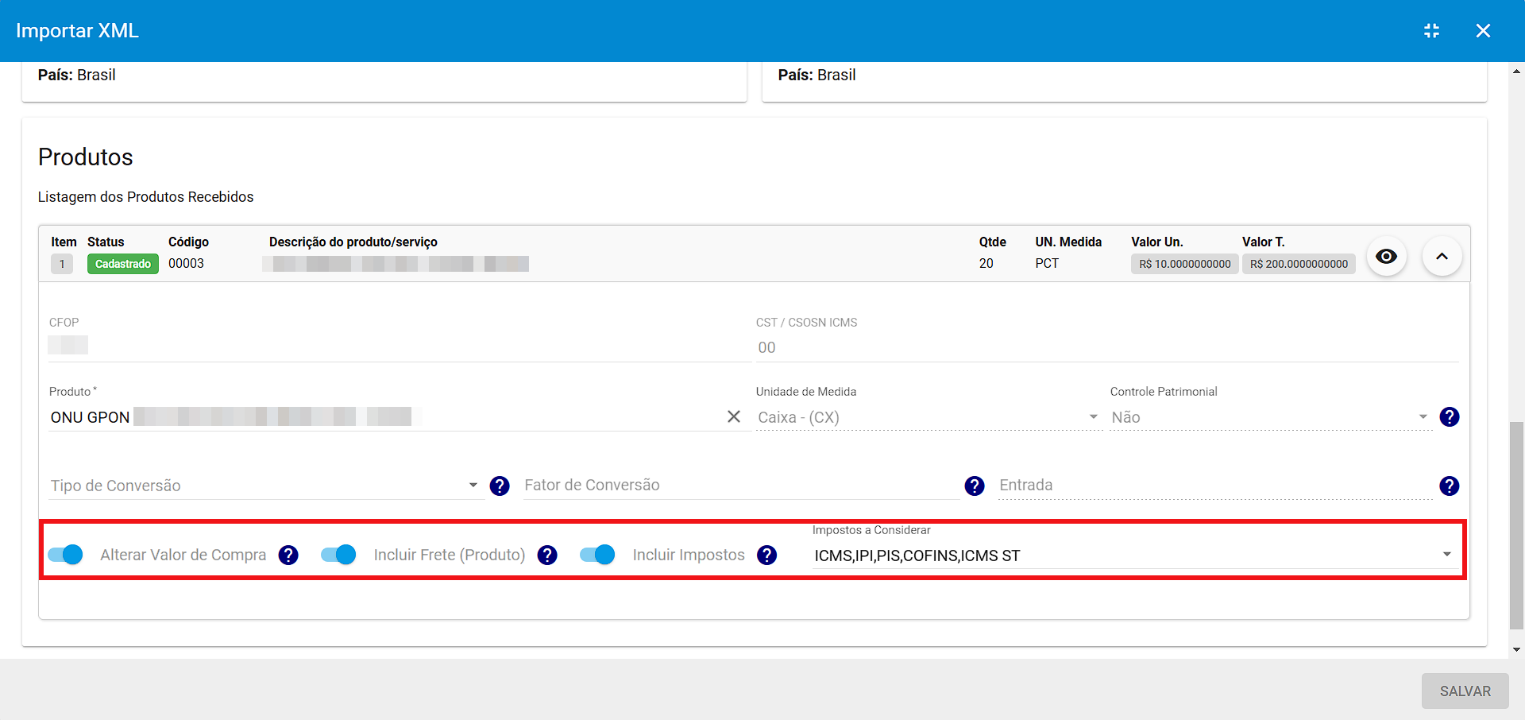The height and width of the screenshot is (720, 1525).
Task: Clear the Produto field with the X icon
Action: point(734,416)
